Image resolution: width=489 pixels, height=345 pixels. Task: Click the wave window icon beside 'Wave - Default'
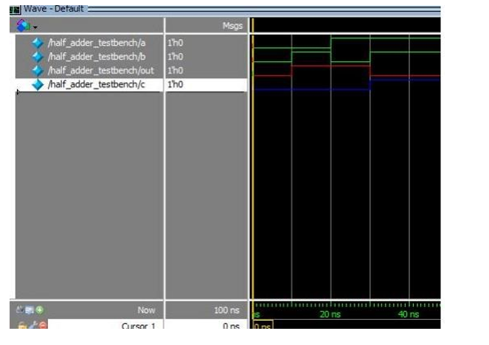(x=15, y=10)
